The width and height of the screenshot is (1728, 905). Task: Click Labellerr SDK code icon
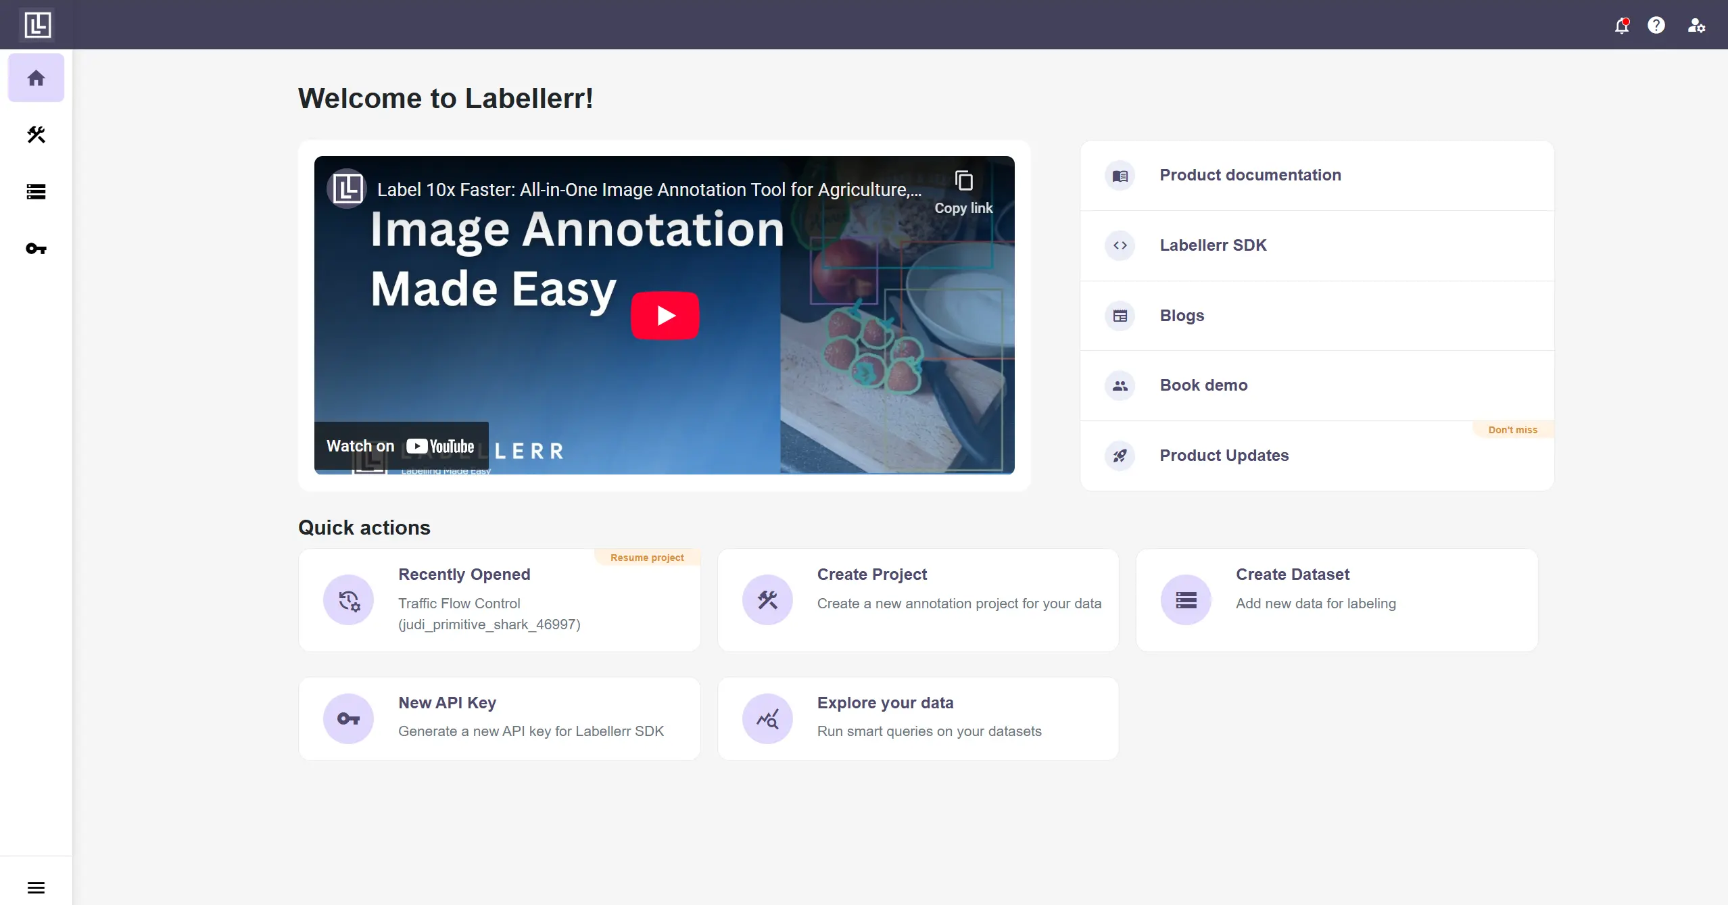1120,246
